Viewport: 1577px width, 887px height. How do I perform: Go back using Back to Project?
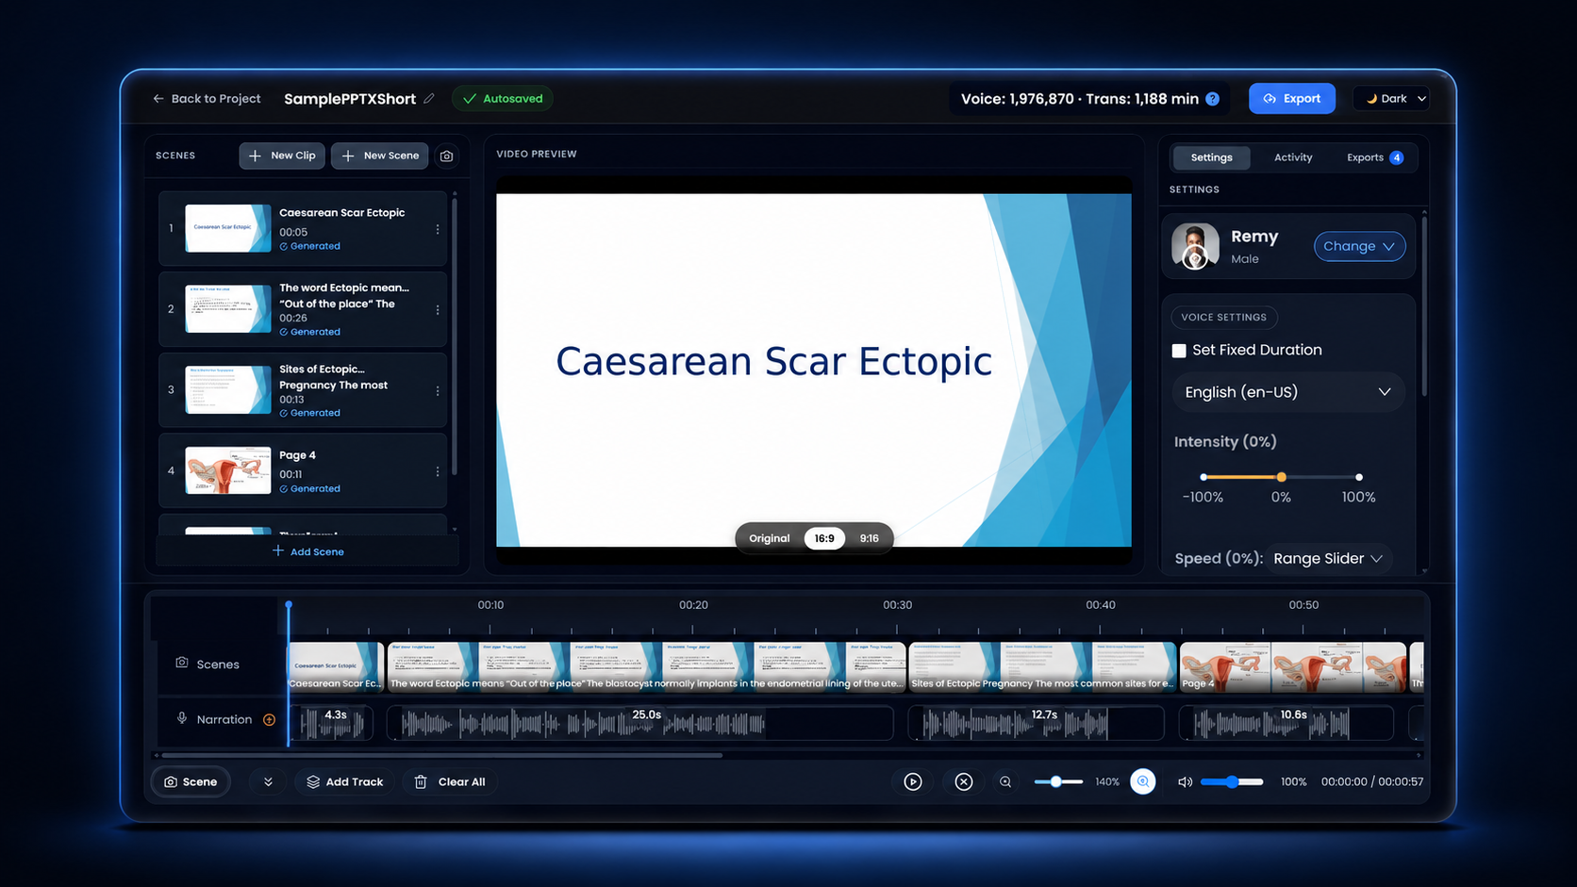(x=207, y=98)
